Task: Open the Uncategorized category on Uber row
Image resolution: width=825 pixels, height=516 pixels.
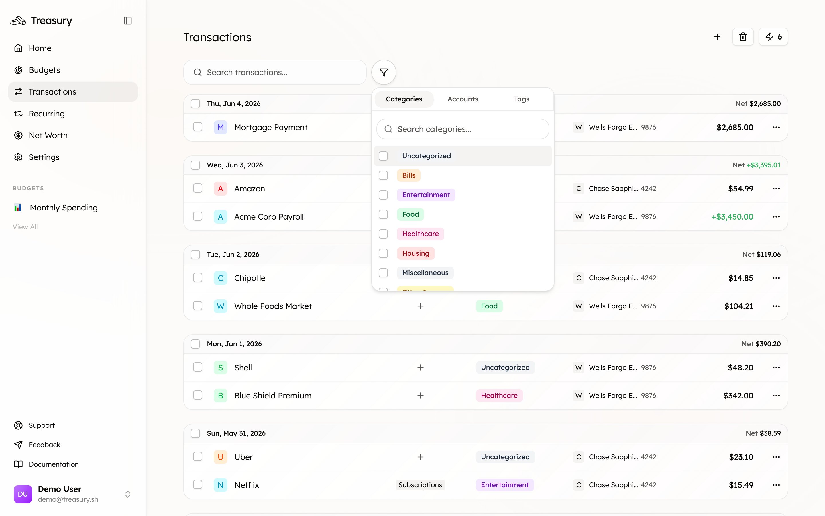Action: (x=505, y=457)
